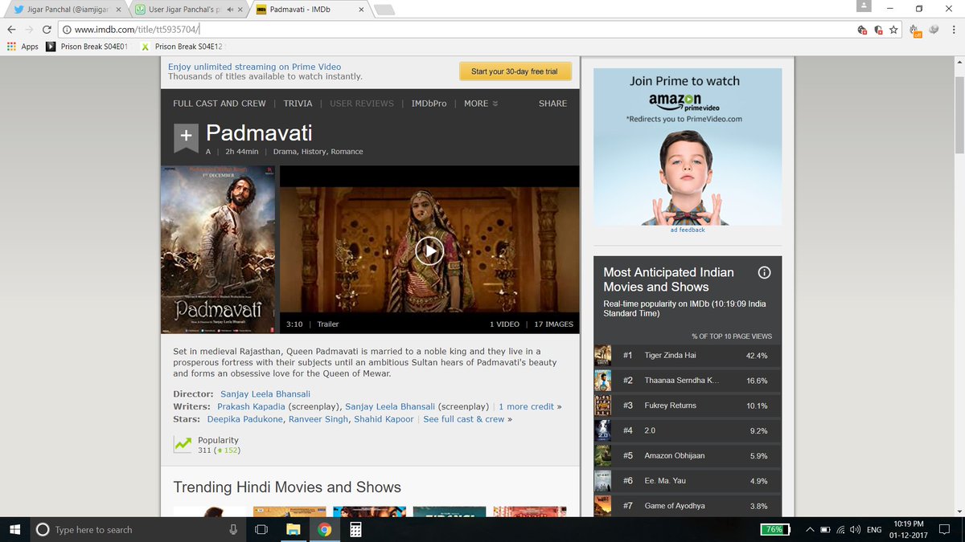The width and height of the screenshot is (965, 542).
Task: Click the taskbar microphone icon
Action: coord(233,529)
